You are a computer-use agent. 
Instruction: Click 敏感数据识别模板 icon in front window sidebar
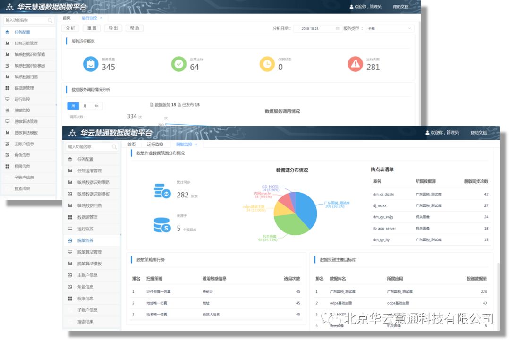point(70,194)
